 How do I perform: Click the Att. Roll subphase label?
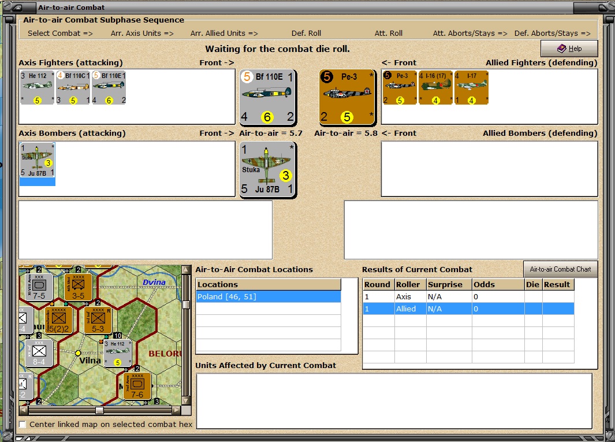(x=388, y=34)
